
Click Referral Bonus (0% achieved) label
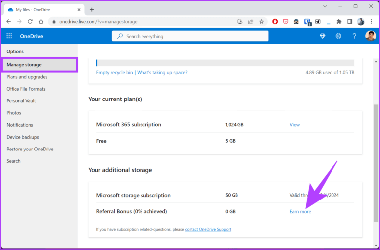132,211
